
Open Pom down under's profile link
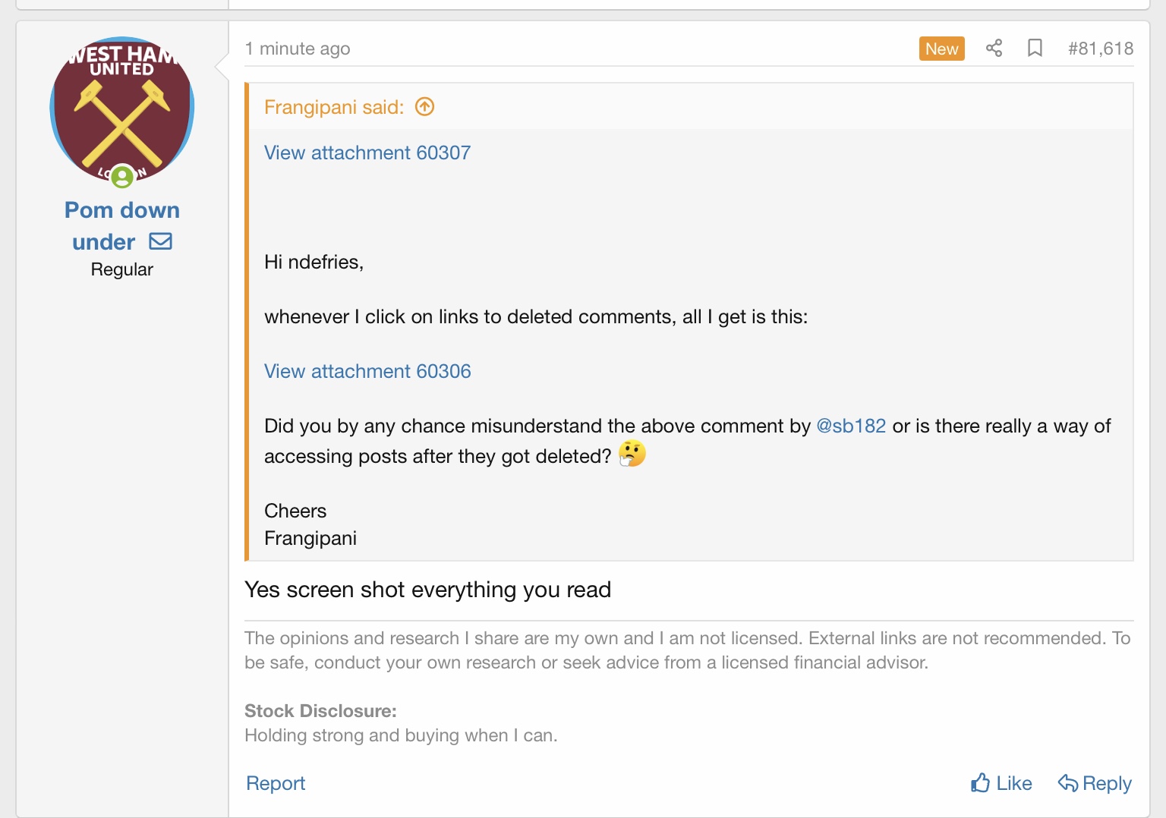(122, 225)
